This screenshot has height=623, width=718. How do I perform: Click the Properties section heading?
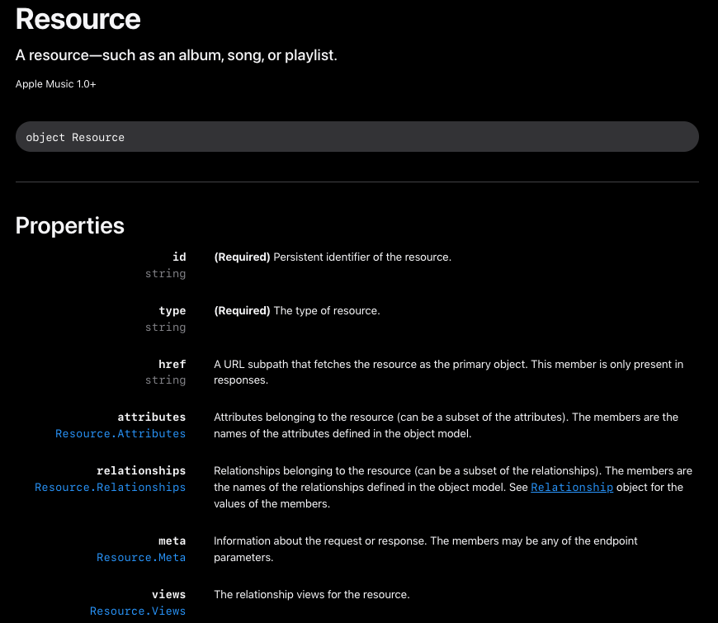point(70,225)
